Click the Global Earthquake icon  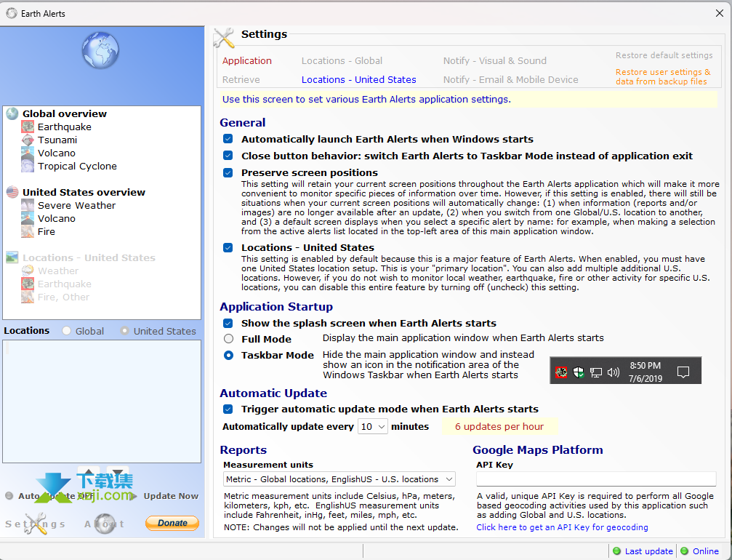click(x=28, y=127)
